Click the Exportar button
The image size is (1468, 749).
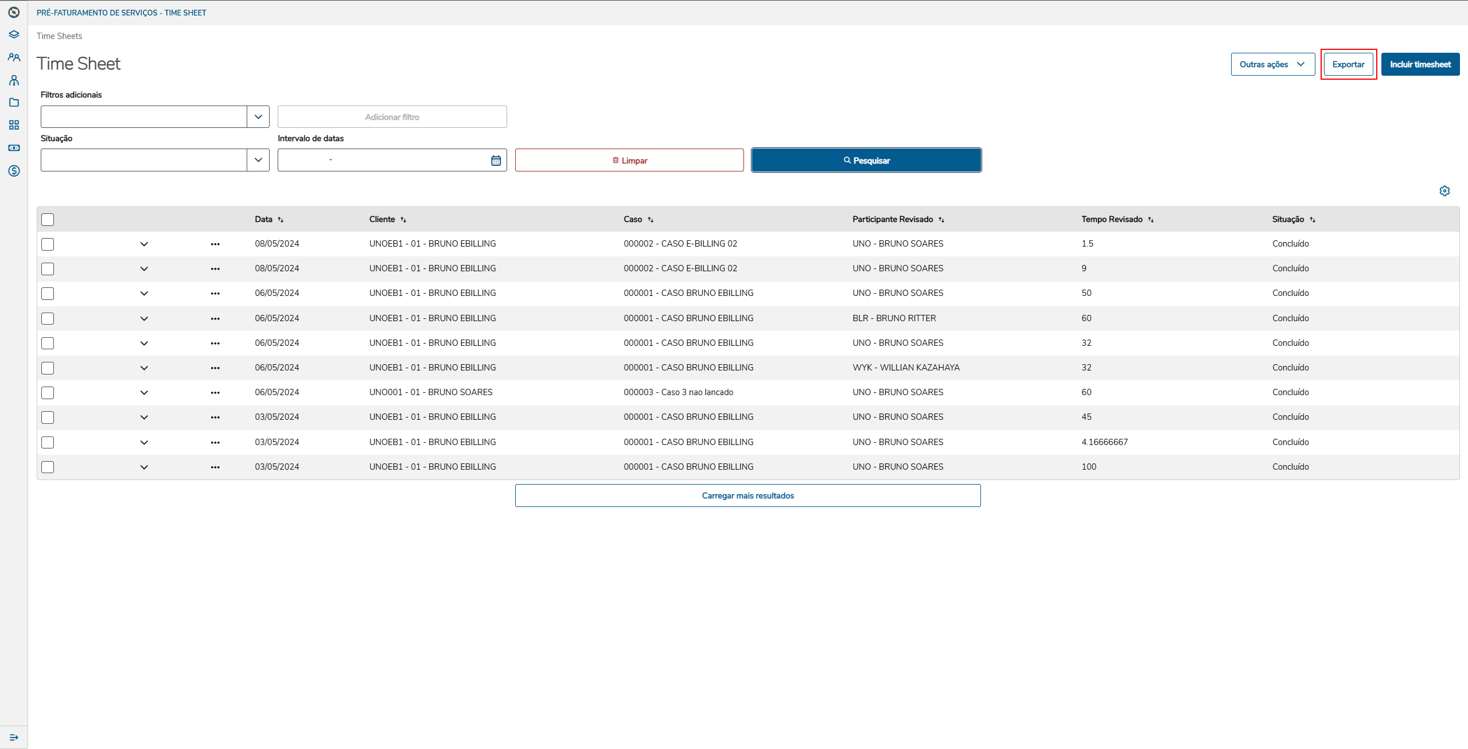[1348, 64]
